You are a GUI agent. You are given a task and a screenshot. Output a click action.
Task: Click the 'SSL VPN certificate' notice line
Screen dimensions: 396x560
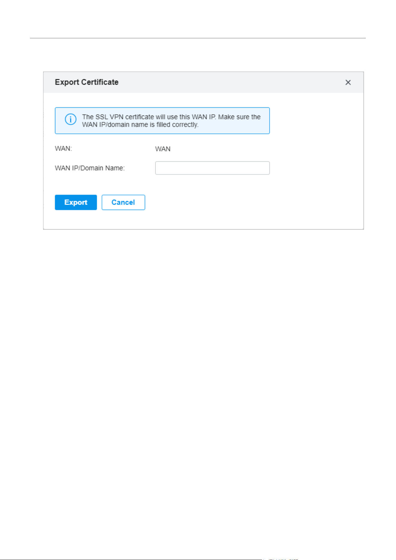pyautogui.click(x=171, y=117)
